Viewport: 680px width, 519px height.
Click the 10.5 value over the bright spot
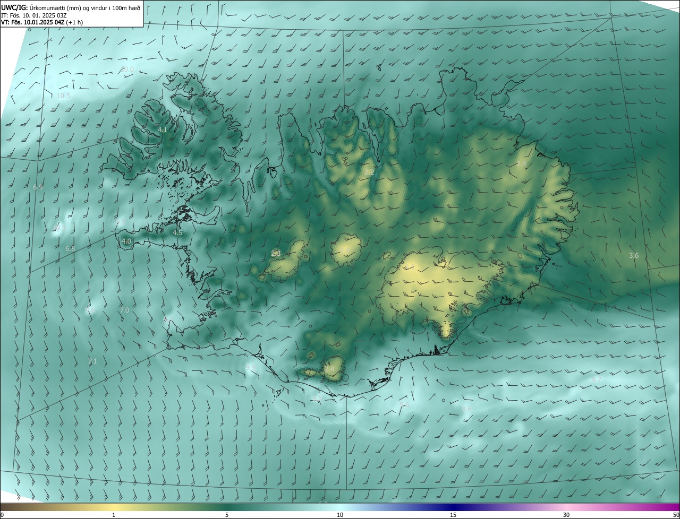(59, 228)
